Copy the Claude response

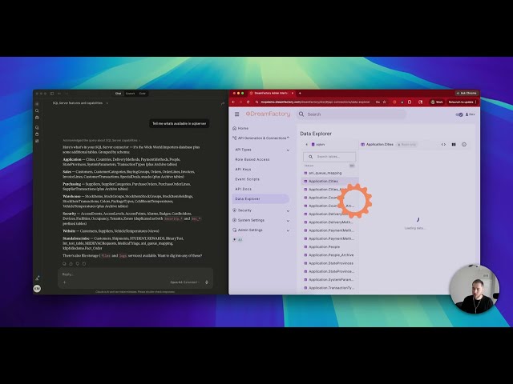(x=64, y=263)
